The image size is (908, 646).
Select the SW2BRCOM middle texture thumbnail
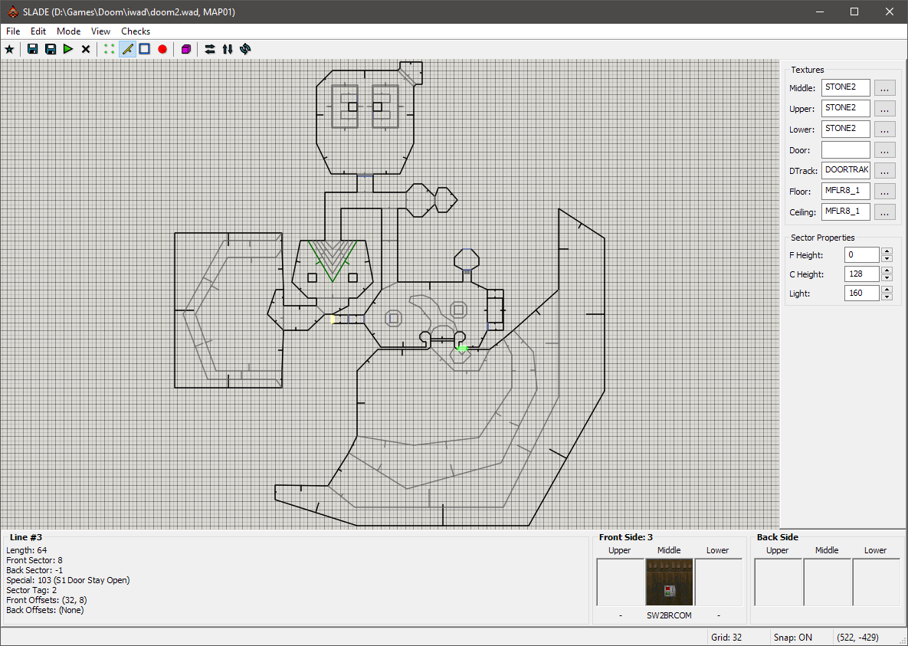pos(670,582)
